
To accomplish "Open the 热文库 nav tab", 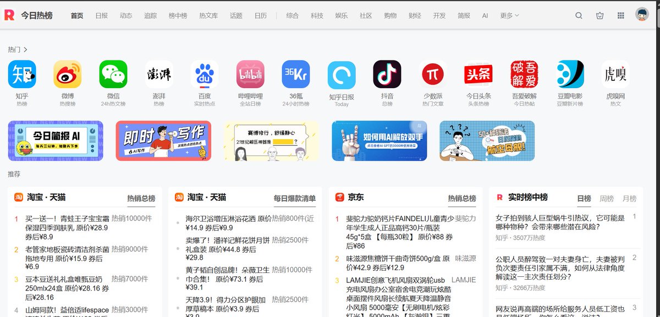I will point(208,15).
